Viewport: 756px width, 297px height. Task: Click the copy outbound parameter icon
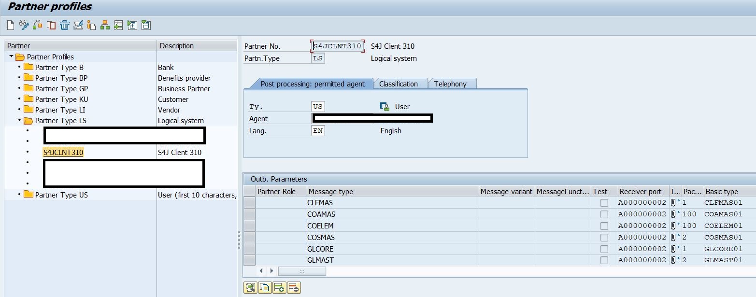(x=265, y=287)
